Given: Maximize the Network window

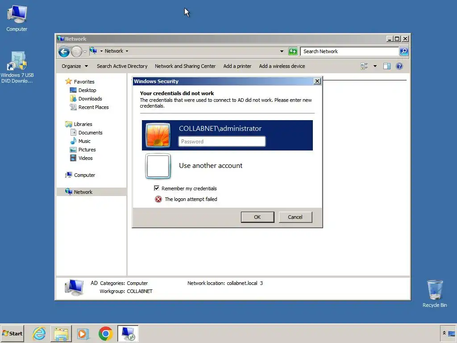Looking at the screenshot, I should tap(397, 38).
